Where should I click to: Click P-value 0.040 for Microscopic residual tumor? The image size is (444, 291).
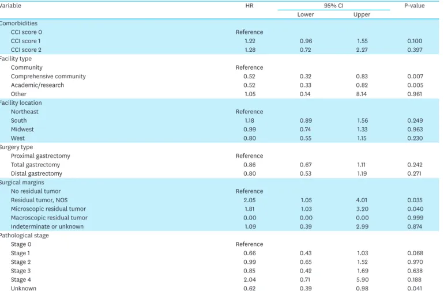point(415,209)
